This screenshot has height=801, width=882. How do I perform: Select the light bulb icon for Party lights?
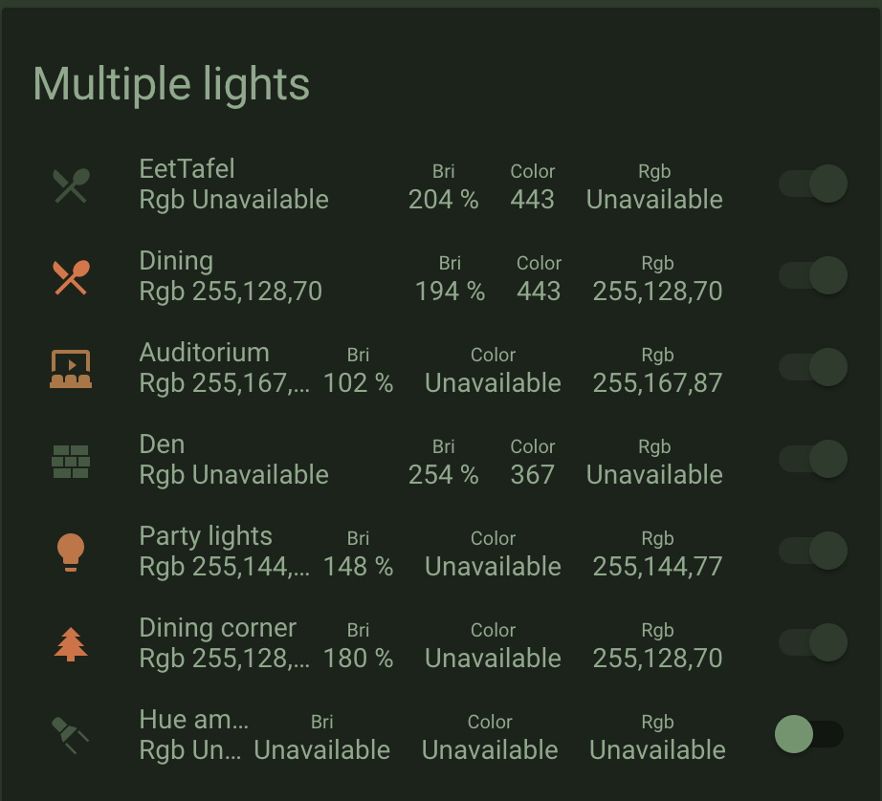tap(70, 551)
